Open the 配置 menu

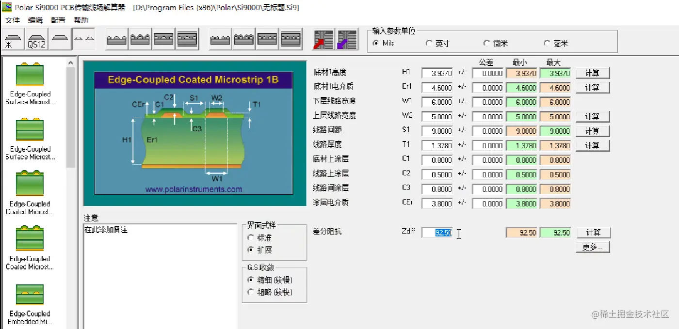pyautogui.click(x=58, y=20)
